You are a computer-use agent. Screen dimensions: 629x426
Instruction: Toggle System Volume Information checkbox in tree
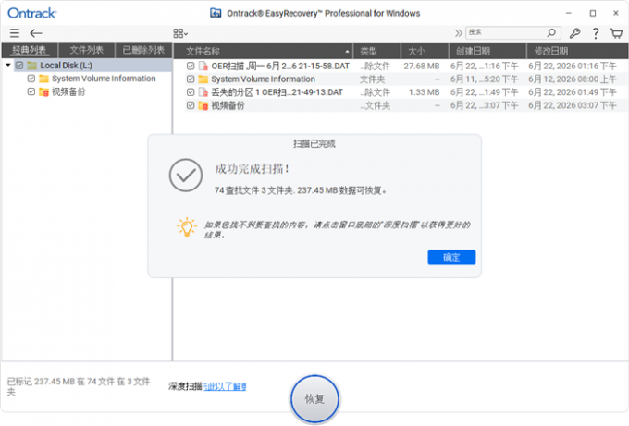coord(31,79)
